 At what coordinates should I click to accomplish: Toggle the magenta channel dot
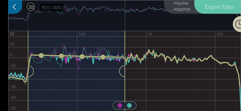[120, 106]
